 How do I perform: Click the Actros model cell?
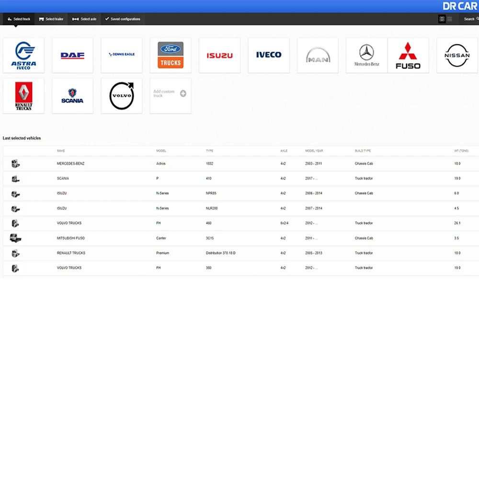[x=160, y=164]
